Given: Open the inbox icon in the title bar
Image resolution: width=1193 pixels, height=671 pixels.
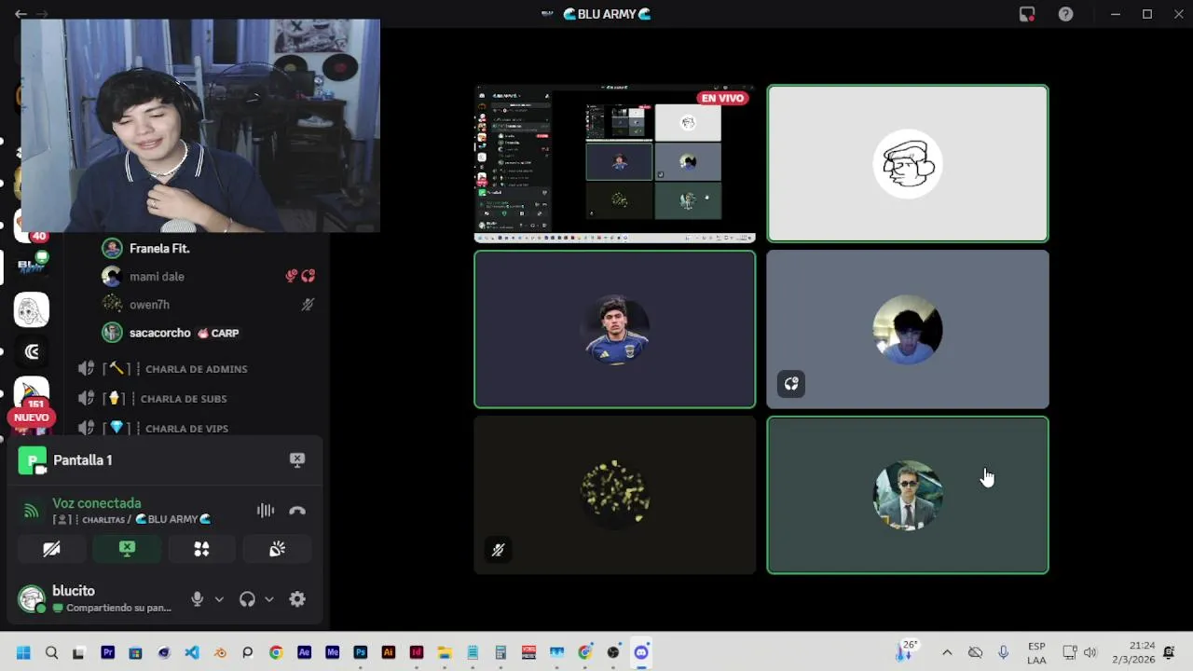Looking at the screenshot, I should click(1027, 14).
